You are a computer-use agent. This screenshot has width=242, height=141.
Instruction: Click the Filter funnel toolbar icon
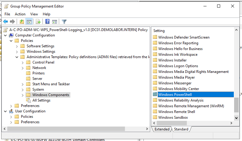coord(64,22)
